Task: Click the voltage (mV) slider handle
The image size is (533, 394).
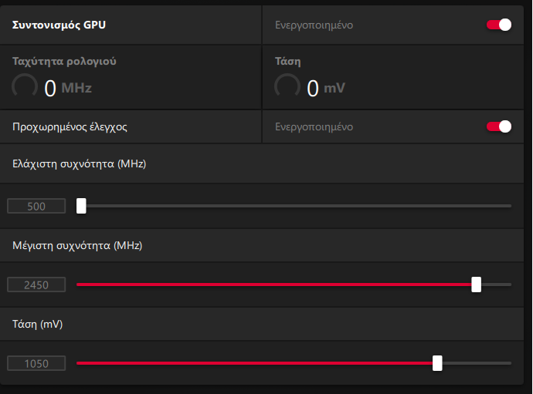Action: [437, 363]
